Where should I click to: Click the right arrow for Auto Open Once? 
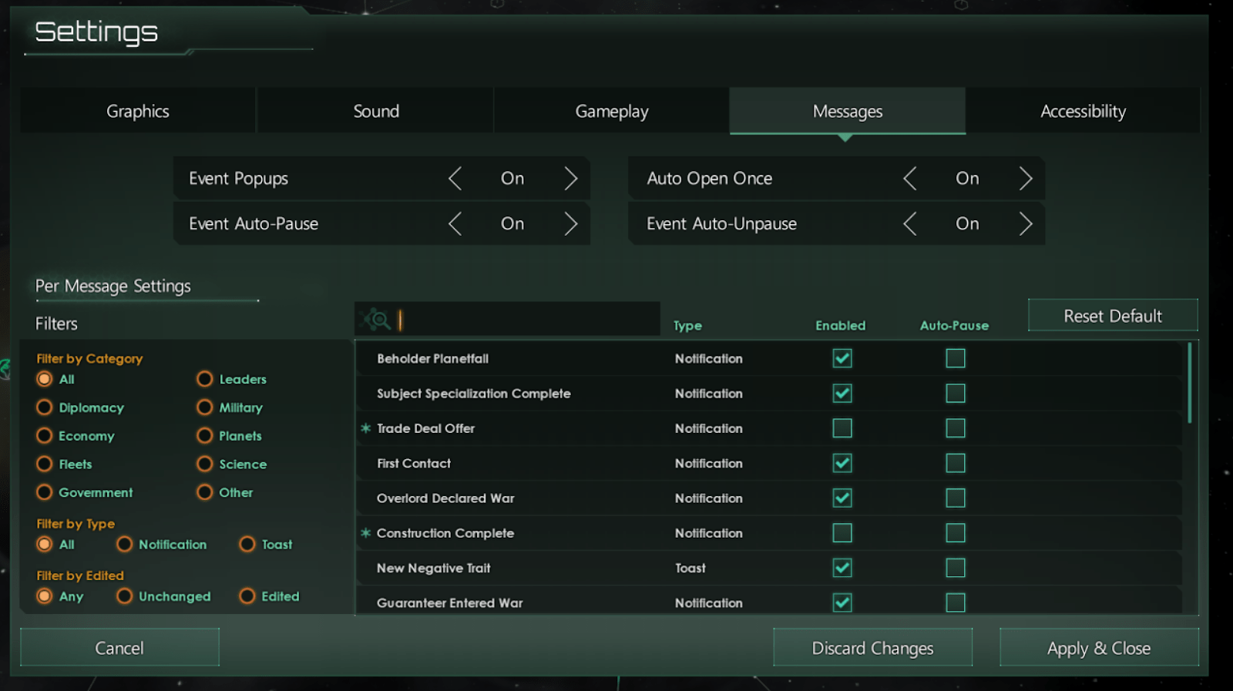coord(1025,179)
